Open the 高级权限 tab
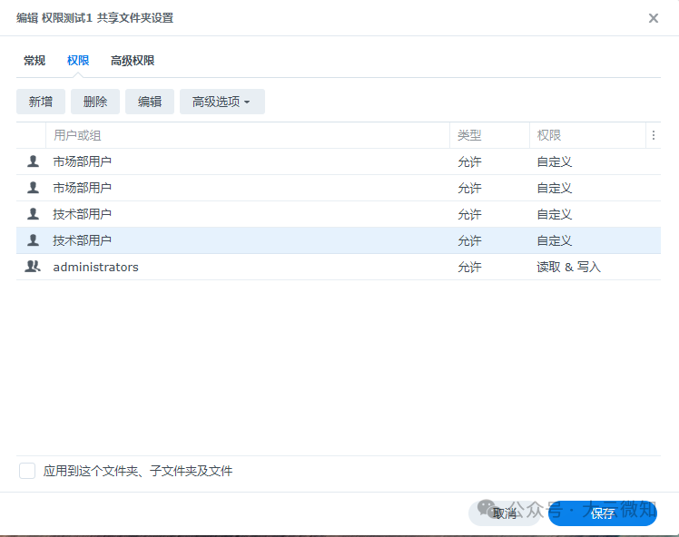 (x=133, y=61)
